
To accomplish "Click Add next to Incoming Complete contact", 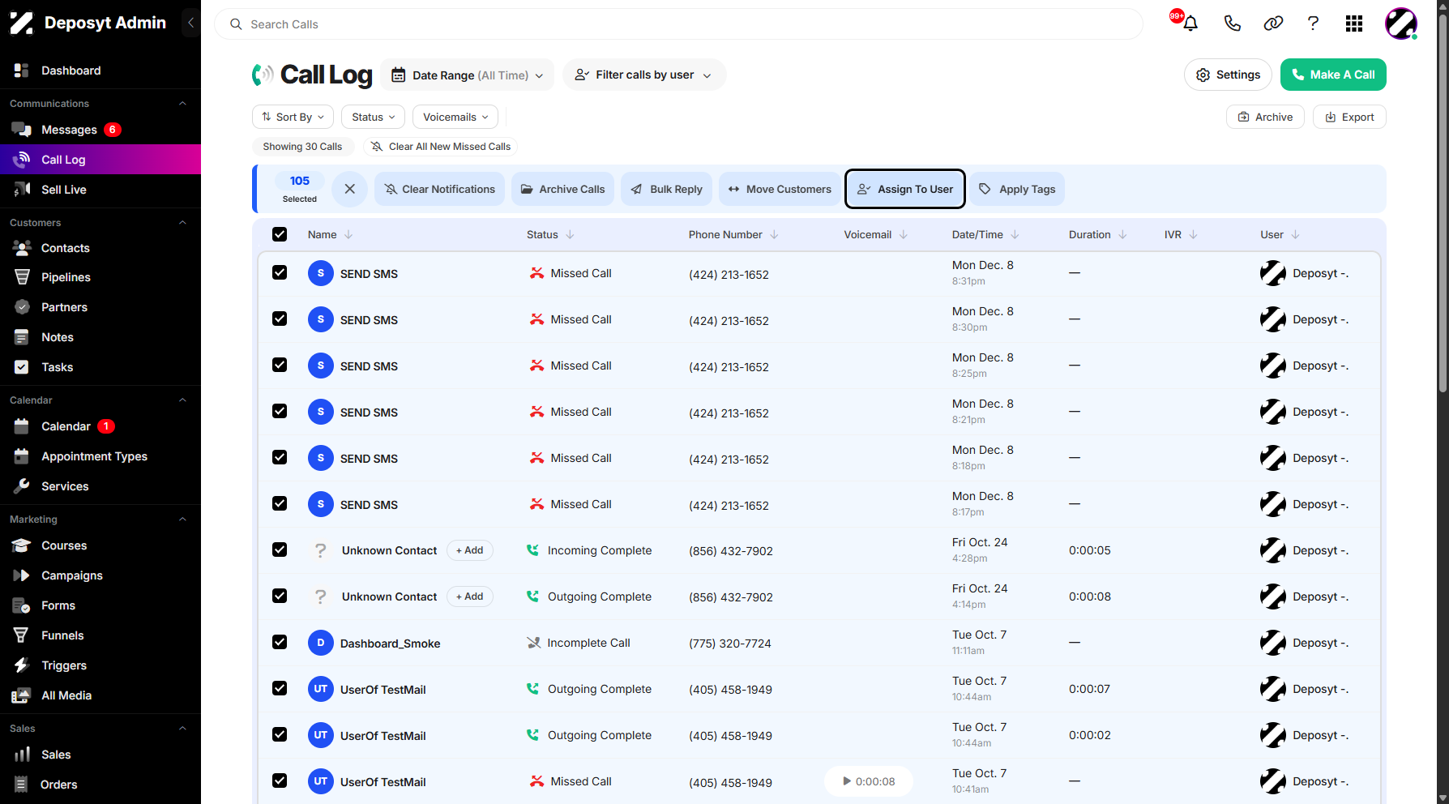I will pos(469,550).
